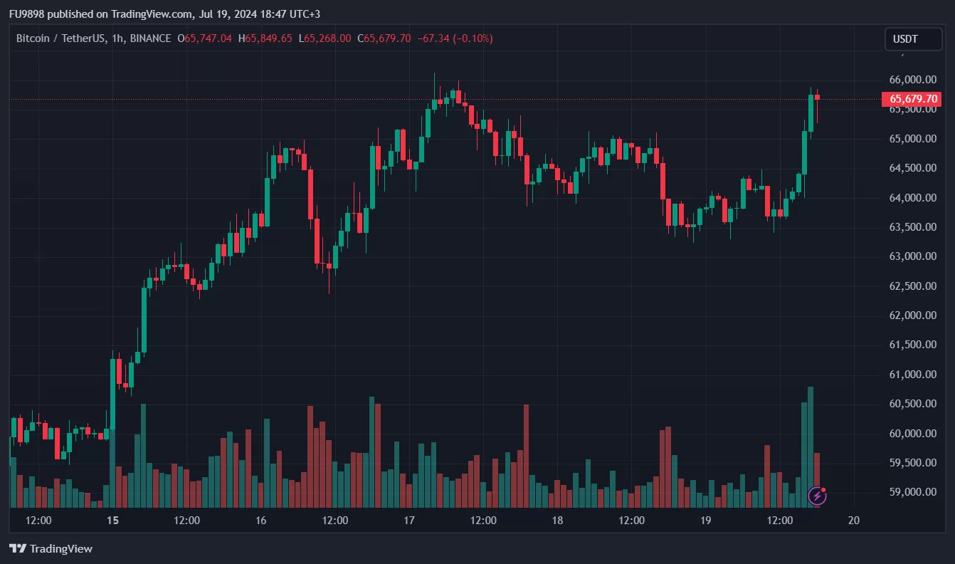Click the TradingView logo in bottom corner
This screenshot has width=955, height=564.
point(51,548)
